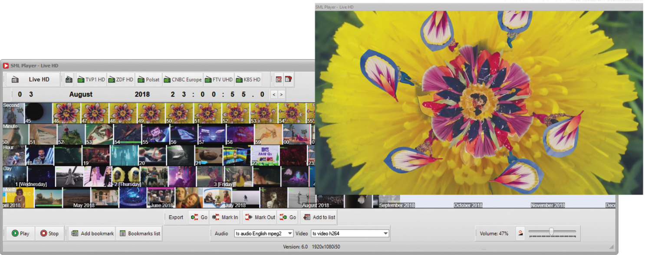Click the red window icon after KBS HD

(279, 80)
